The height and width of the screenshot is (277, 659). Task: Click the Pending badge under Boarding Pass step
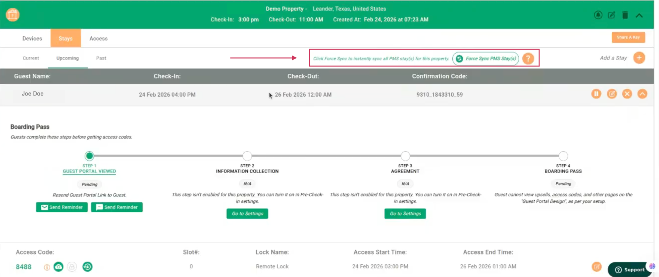563,184
